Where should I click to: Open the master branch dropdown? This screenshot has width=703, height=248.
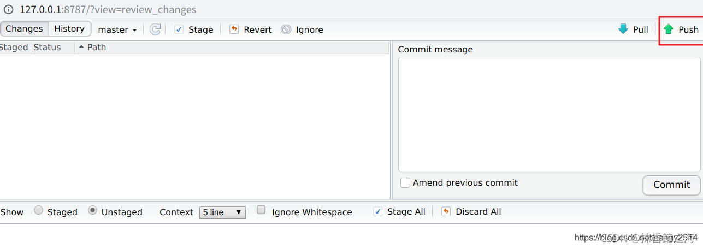[x=117, y=29]
